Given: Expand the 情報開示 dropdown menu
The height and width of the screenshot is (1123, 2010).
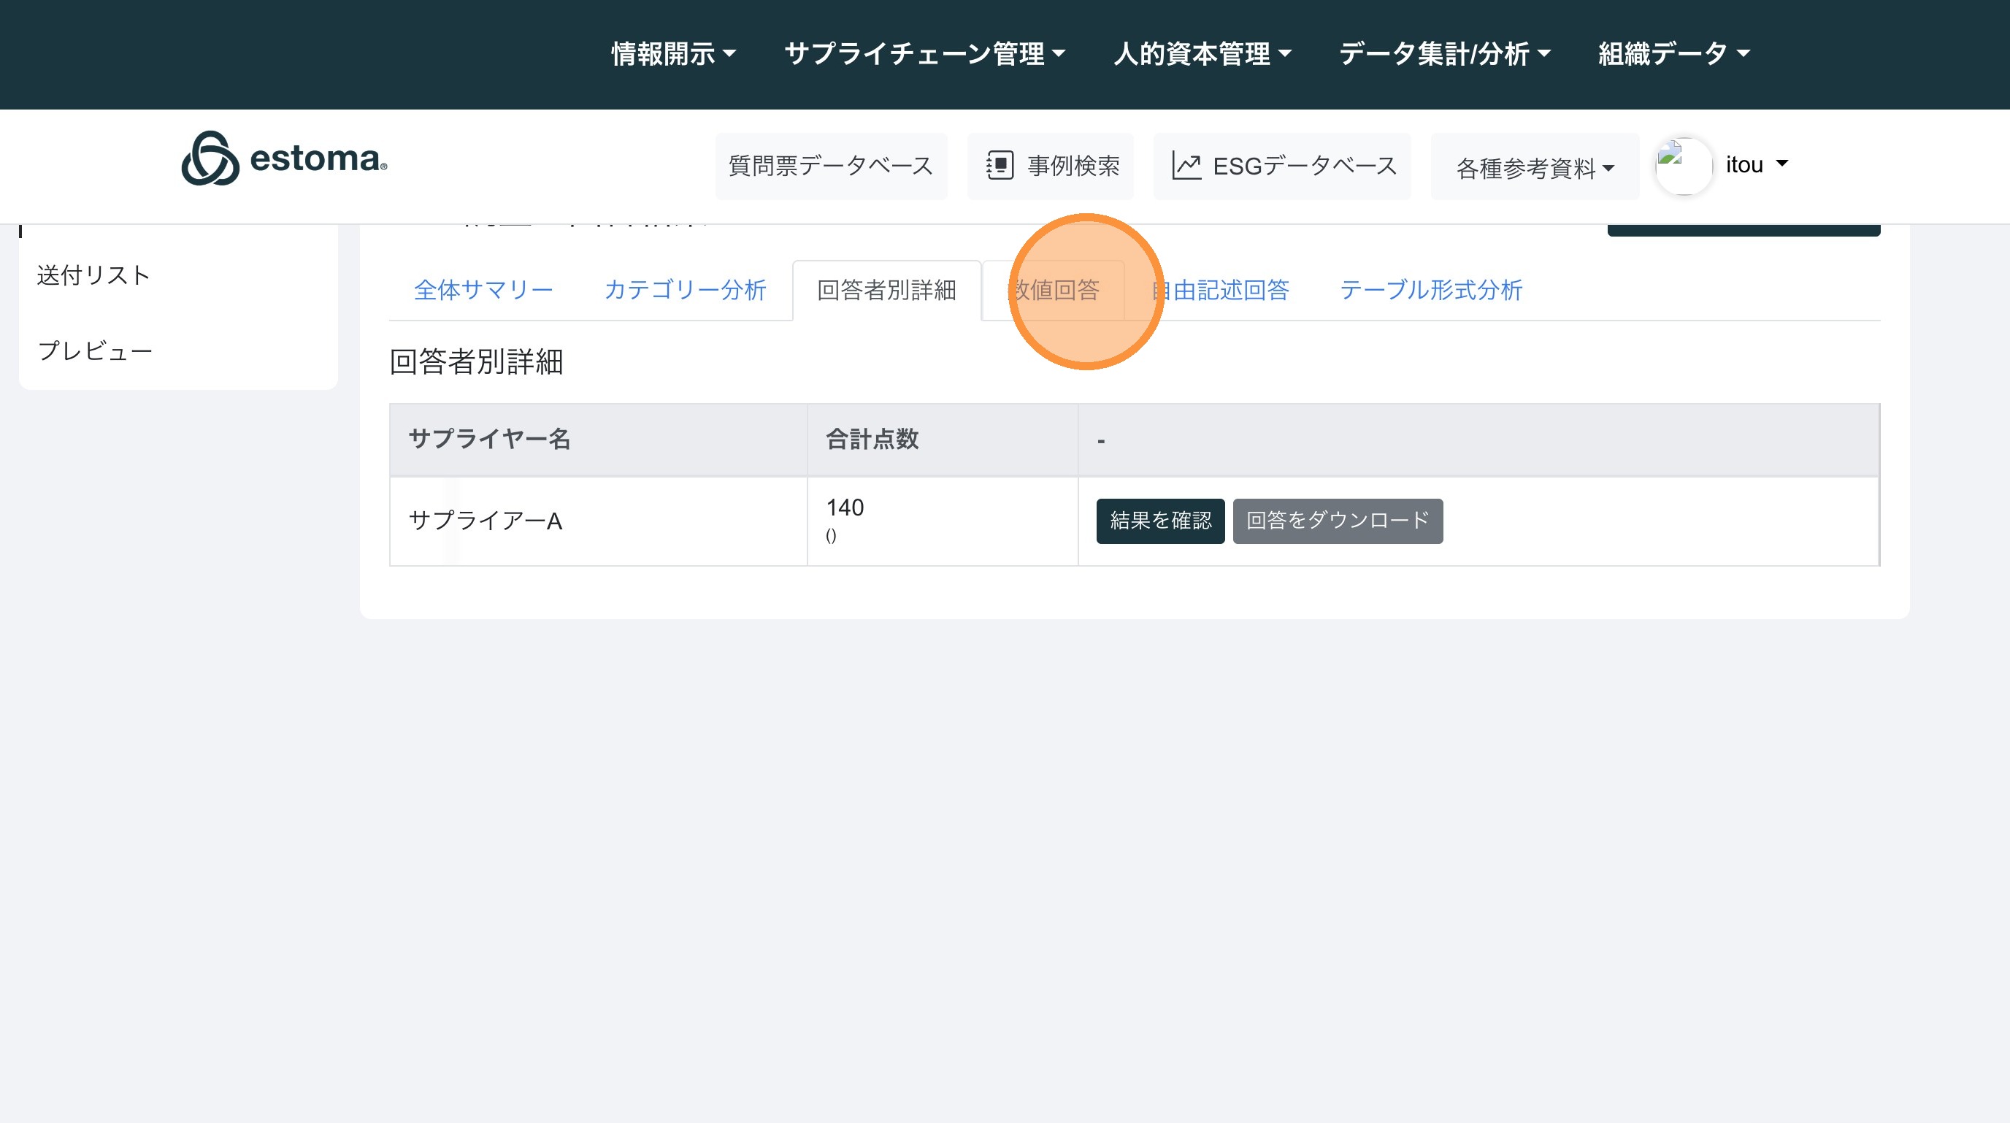Looking at the screenshot, I should [672, 54].
